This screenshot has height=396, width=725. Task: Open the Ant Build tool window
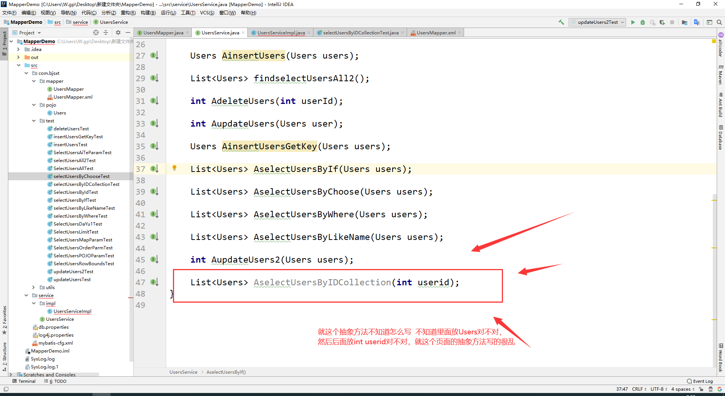tap(720, 105)
